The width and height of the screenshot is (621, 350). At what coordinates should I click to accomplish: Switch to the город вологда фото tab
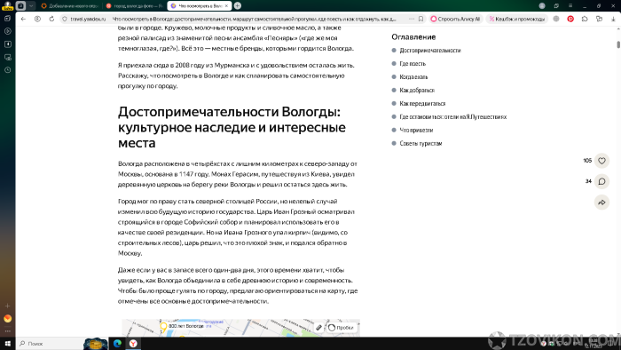134,6
